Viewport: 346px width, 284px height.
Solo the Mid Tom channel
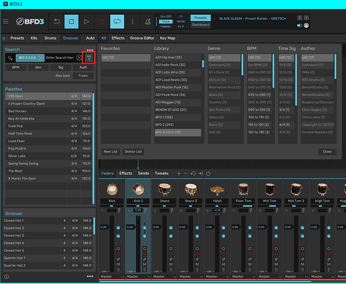click(x=276, y=270)
